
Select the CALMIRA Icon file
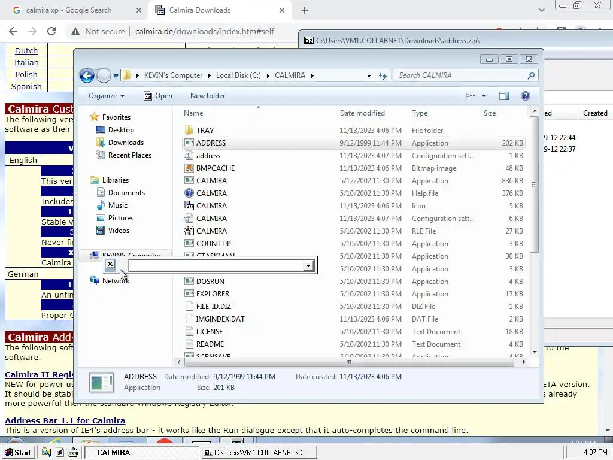pyautogui.click(x=189, y=206)
